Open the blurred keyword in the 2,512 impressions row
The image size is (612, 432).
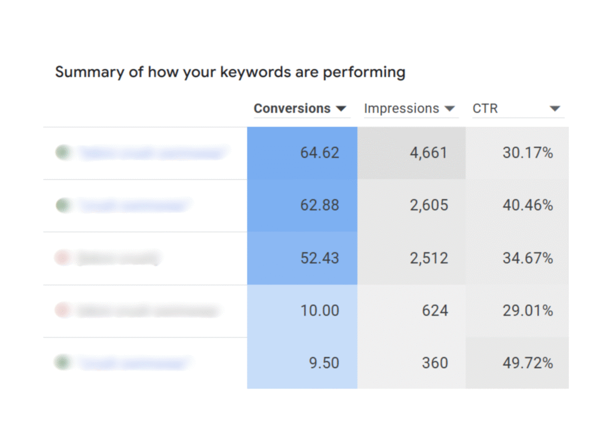pyautogui.click(x=118, y=258)
